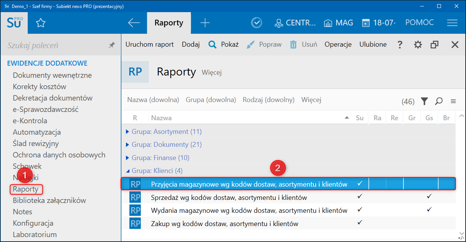Select row Sprzedaż wg kodów dostaw, asortymentu i klientów
The image size is (466, 242).
(288, 198)
